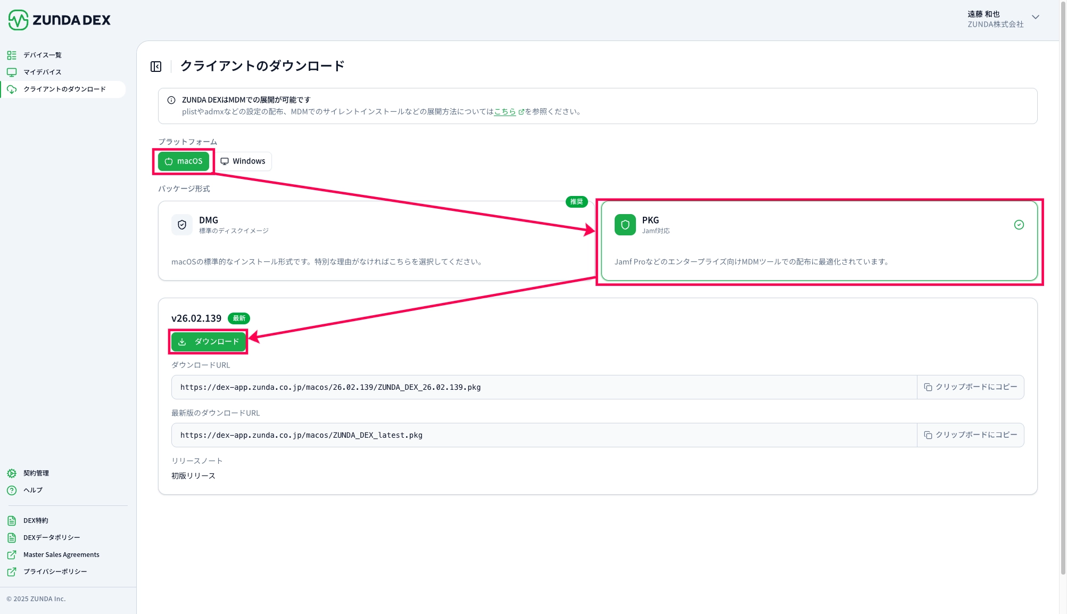
Task: Click the device list grid icon
Action: (12, 55)
